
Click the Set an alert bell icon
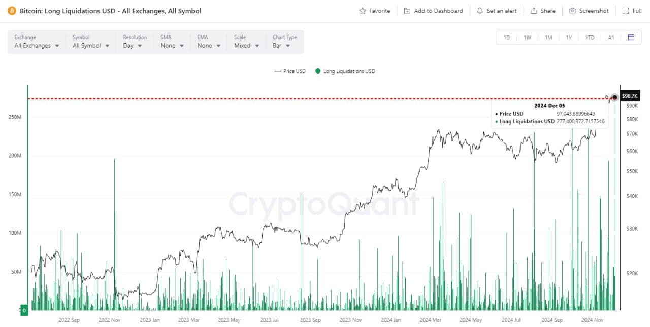(480, 11)
